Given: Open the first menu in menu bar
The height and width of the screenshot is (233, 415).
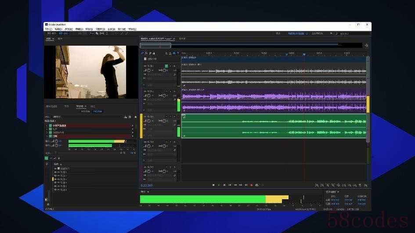Looking at the screenshot, I should coord(48,29).
